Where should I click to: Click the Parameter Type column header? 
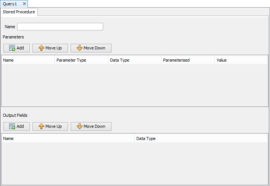tap(81, 60)
